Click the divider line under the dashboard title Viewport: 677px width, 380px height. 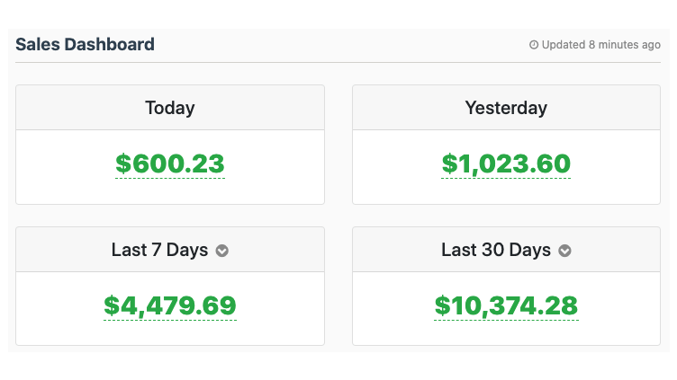[x=338, y=63]
